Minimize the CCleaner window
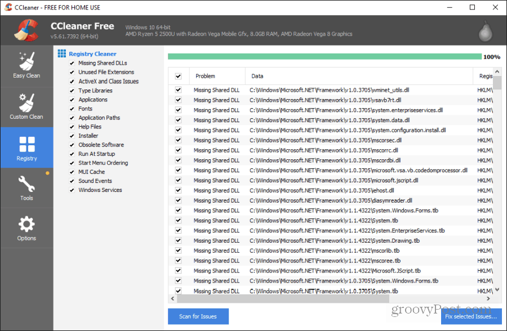Screen dimensions: 507x331 (450, 7)
